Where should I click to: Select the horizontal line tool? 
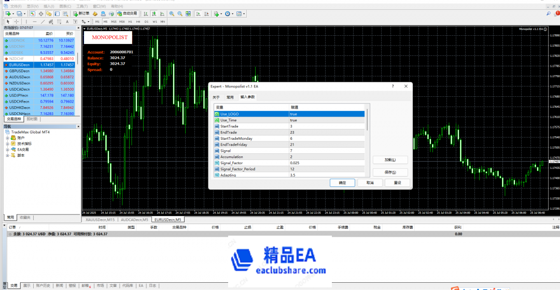tap(34, 22)
